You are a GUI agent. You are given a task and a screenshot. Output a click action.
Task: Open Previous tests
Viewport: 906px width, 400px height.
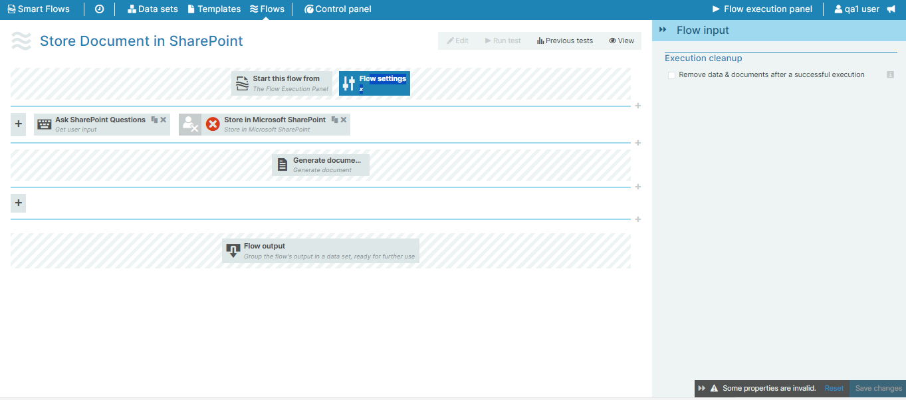click(564, 41)
